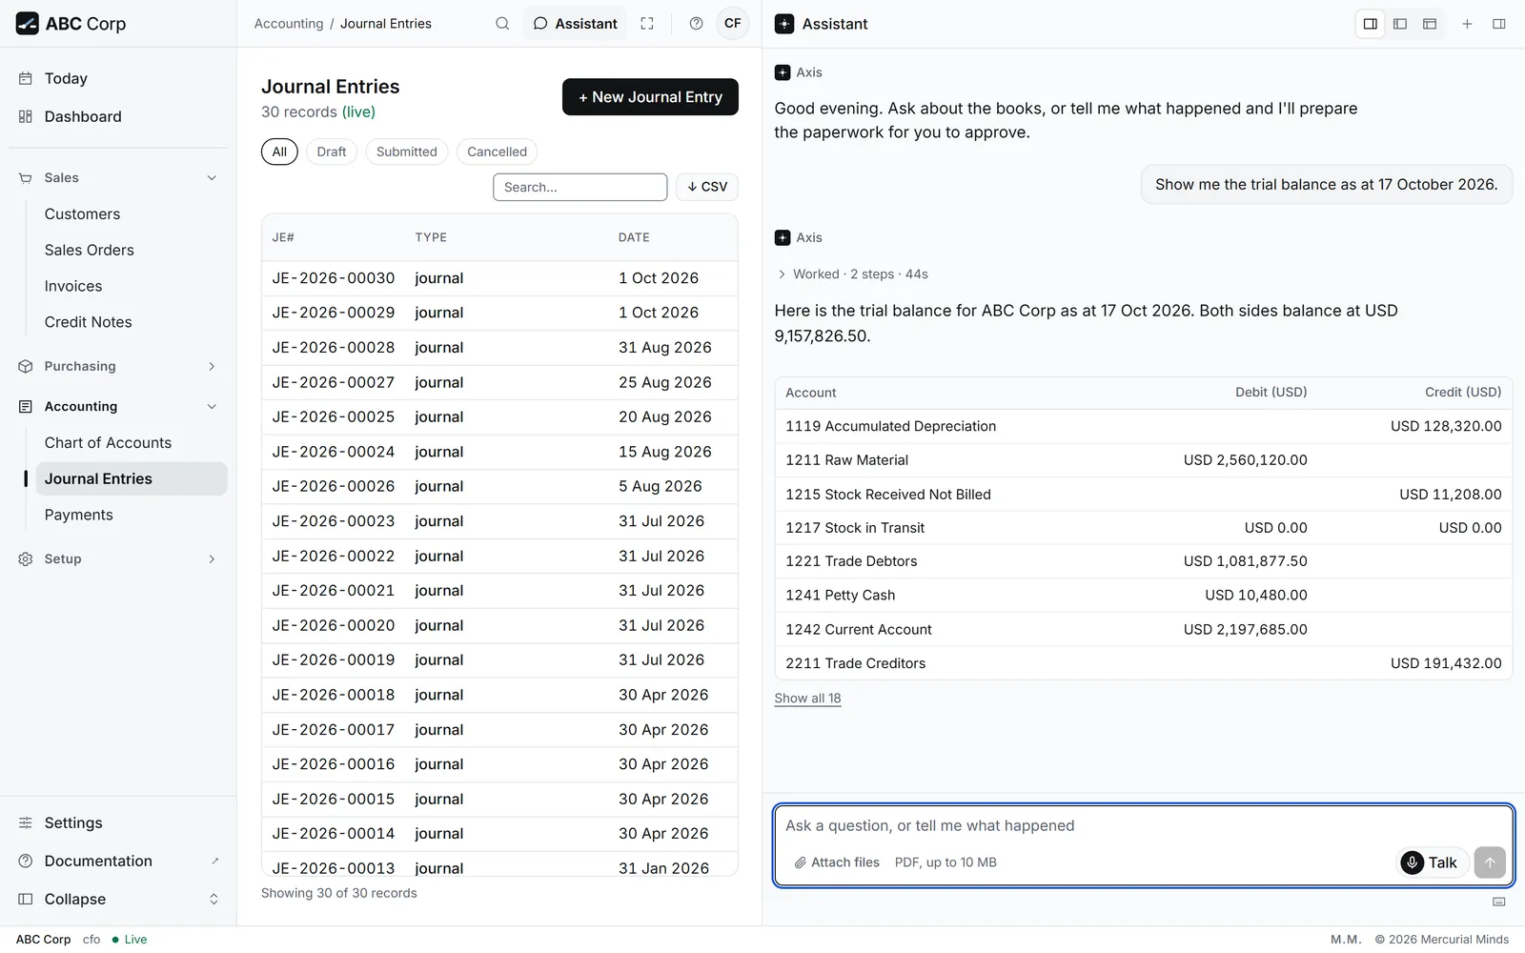Image resolution: width=1525 pixels, height=953 pixels.
Task: Close assistant panel using far-right panel icon
Action: 1499,24
